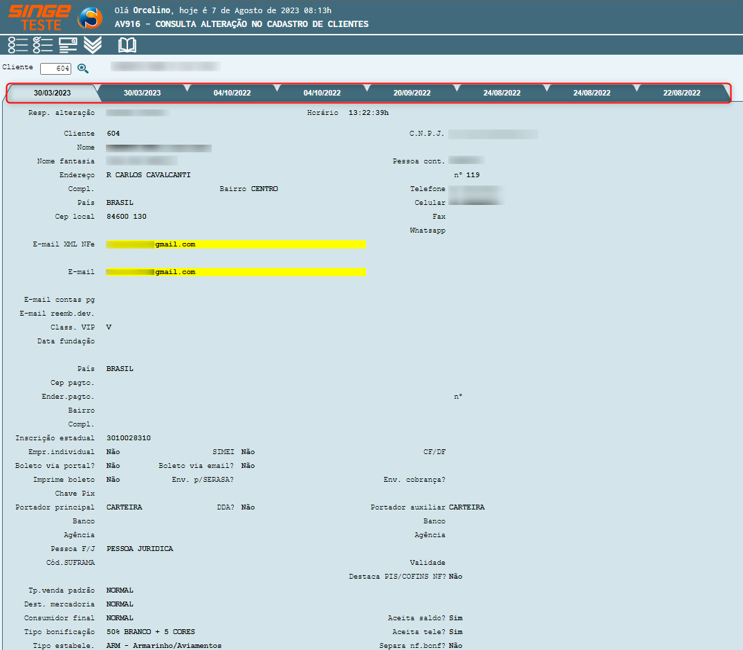
Task: Open the first 04/10/2022 tab
Action: 232,93
